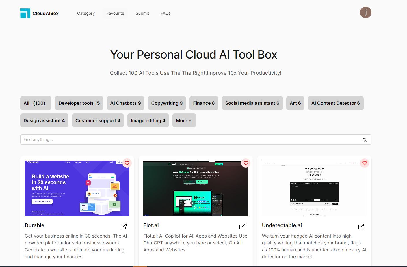Click the search magnifier icon
Viewport: 407px width, 267px height.
click(365, 140)
